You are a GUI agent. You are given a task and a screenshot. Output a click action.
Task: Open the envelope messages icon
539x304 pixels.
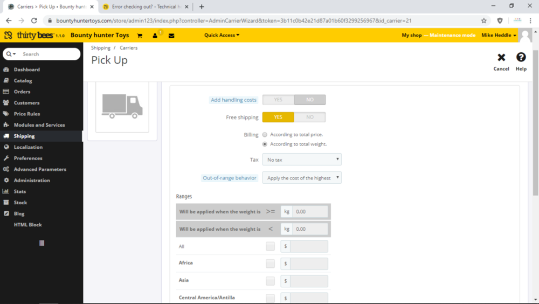tap(171, 36)
